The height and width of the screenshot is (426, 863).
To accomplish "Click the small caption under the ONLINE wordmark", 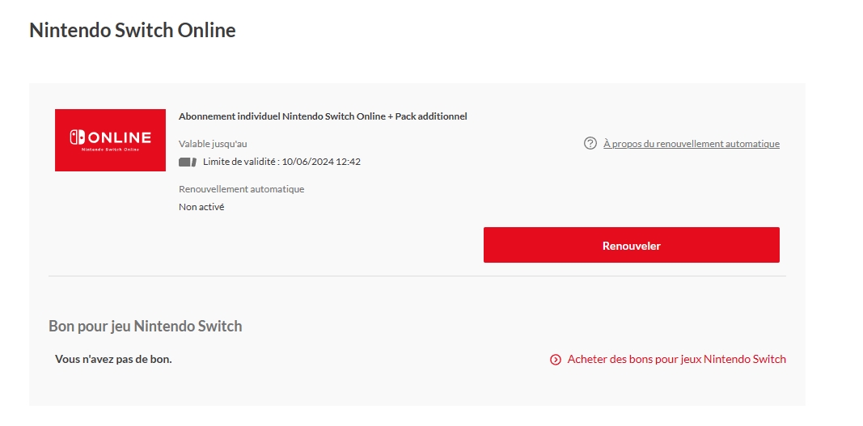I will (x=111, y=149).
